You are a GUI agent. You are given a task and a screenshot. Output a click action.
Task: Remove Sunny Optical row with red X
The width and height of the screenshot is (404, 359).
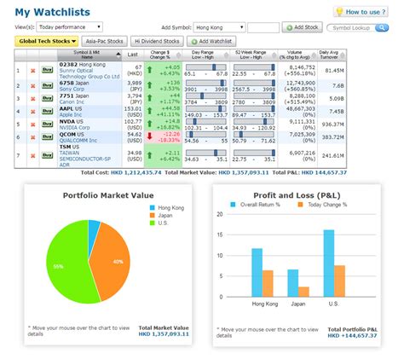[33, 71]
